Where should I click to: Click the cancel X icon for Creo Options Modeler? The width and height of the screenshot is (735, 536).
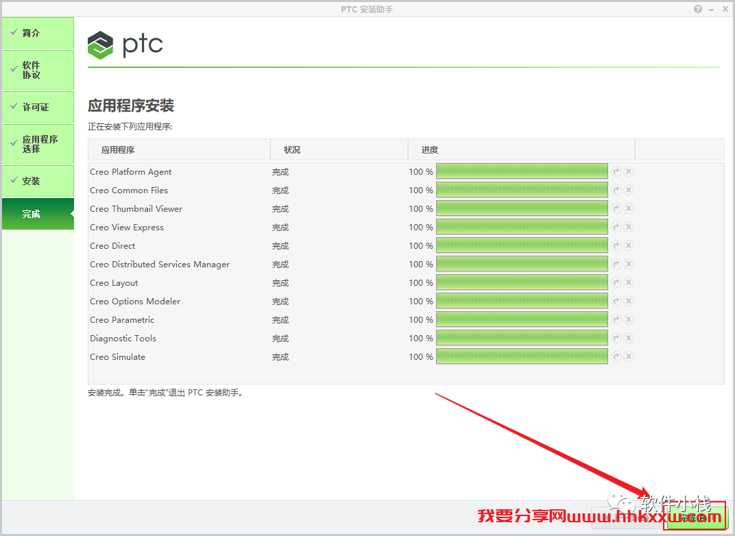(629, 301)
